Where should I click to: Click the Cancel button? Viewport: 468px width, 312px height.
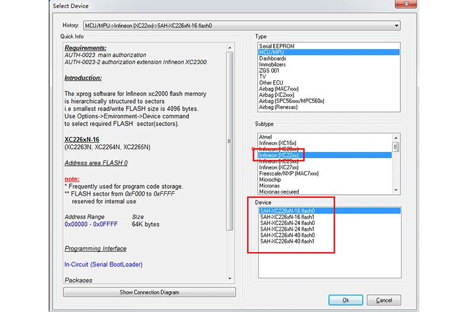[x=384, y=300]
